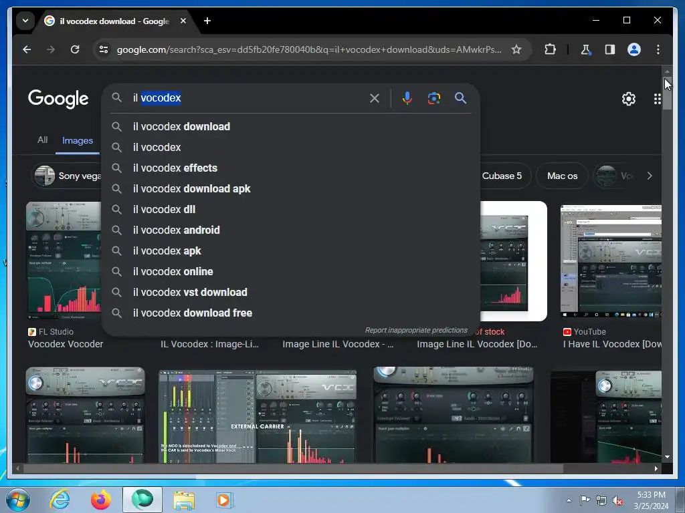Click the voice search microphone icon
Viewport: 685px width, 513px height.
pyautogui.click(x=407, y=98)
